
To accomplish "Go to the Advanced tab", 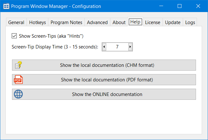I will tap(97, 22).
